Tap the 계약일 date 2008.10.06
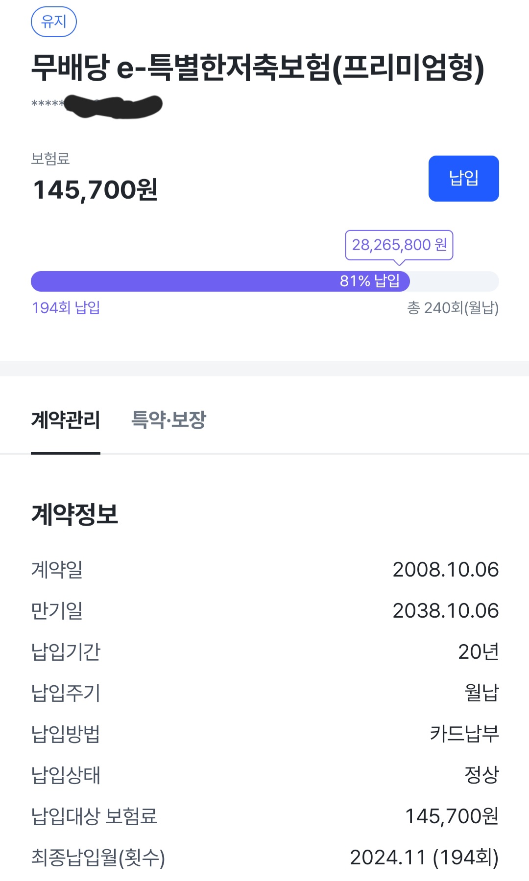Screen dimensions: 529x881 [445, 570]
